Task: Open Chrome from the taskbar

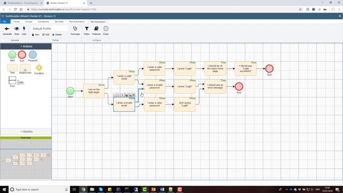Action: click(x=84, y=189)
